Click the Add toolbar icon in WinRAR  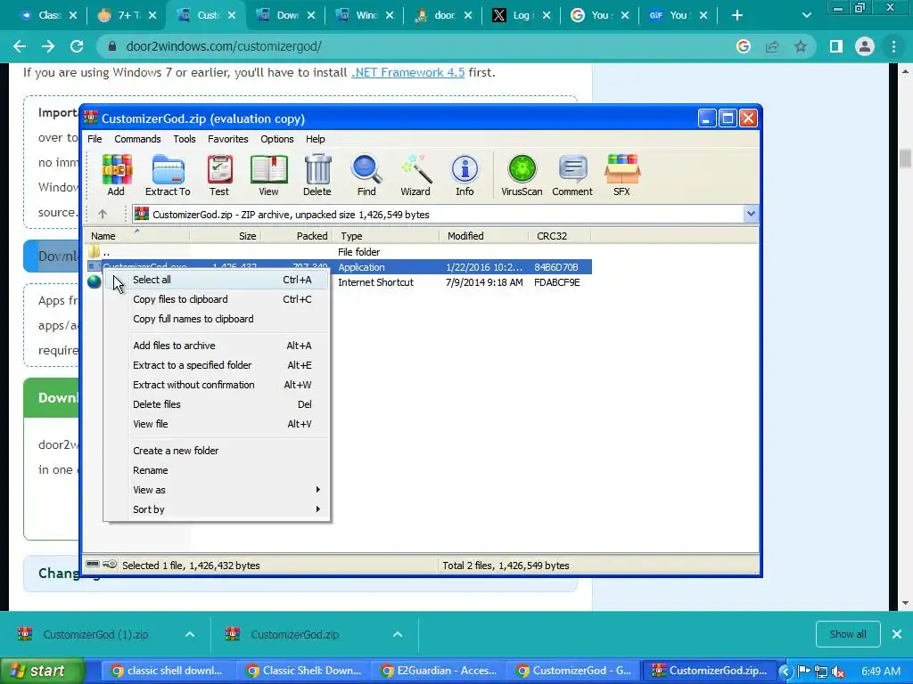pyautogui.click(x=116, y=175)
